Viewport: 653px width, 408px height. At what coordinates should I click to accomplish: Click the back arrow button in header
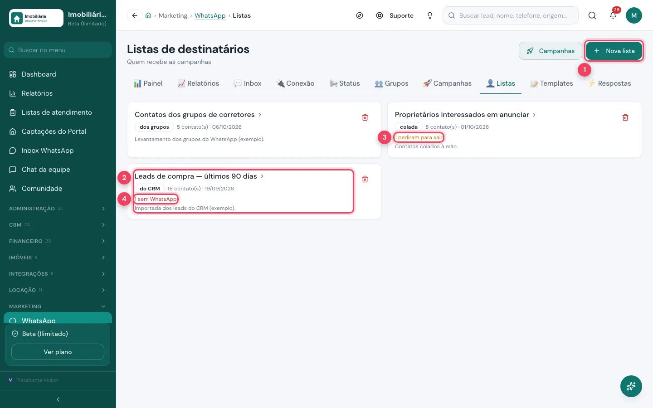tap(135, 15)
